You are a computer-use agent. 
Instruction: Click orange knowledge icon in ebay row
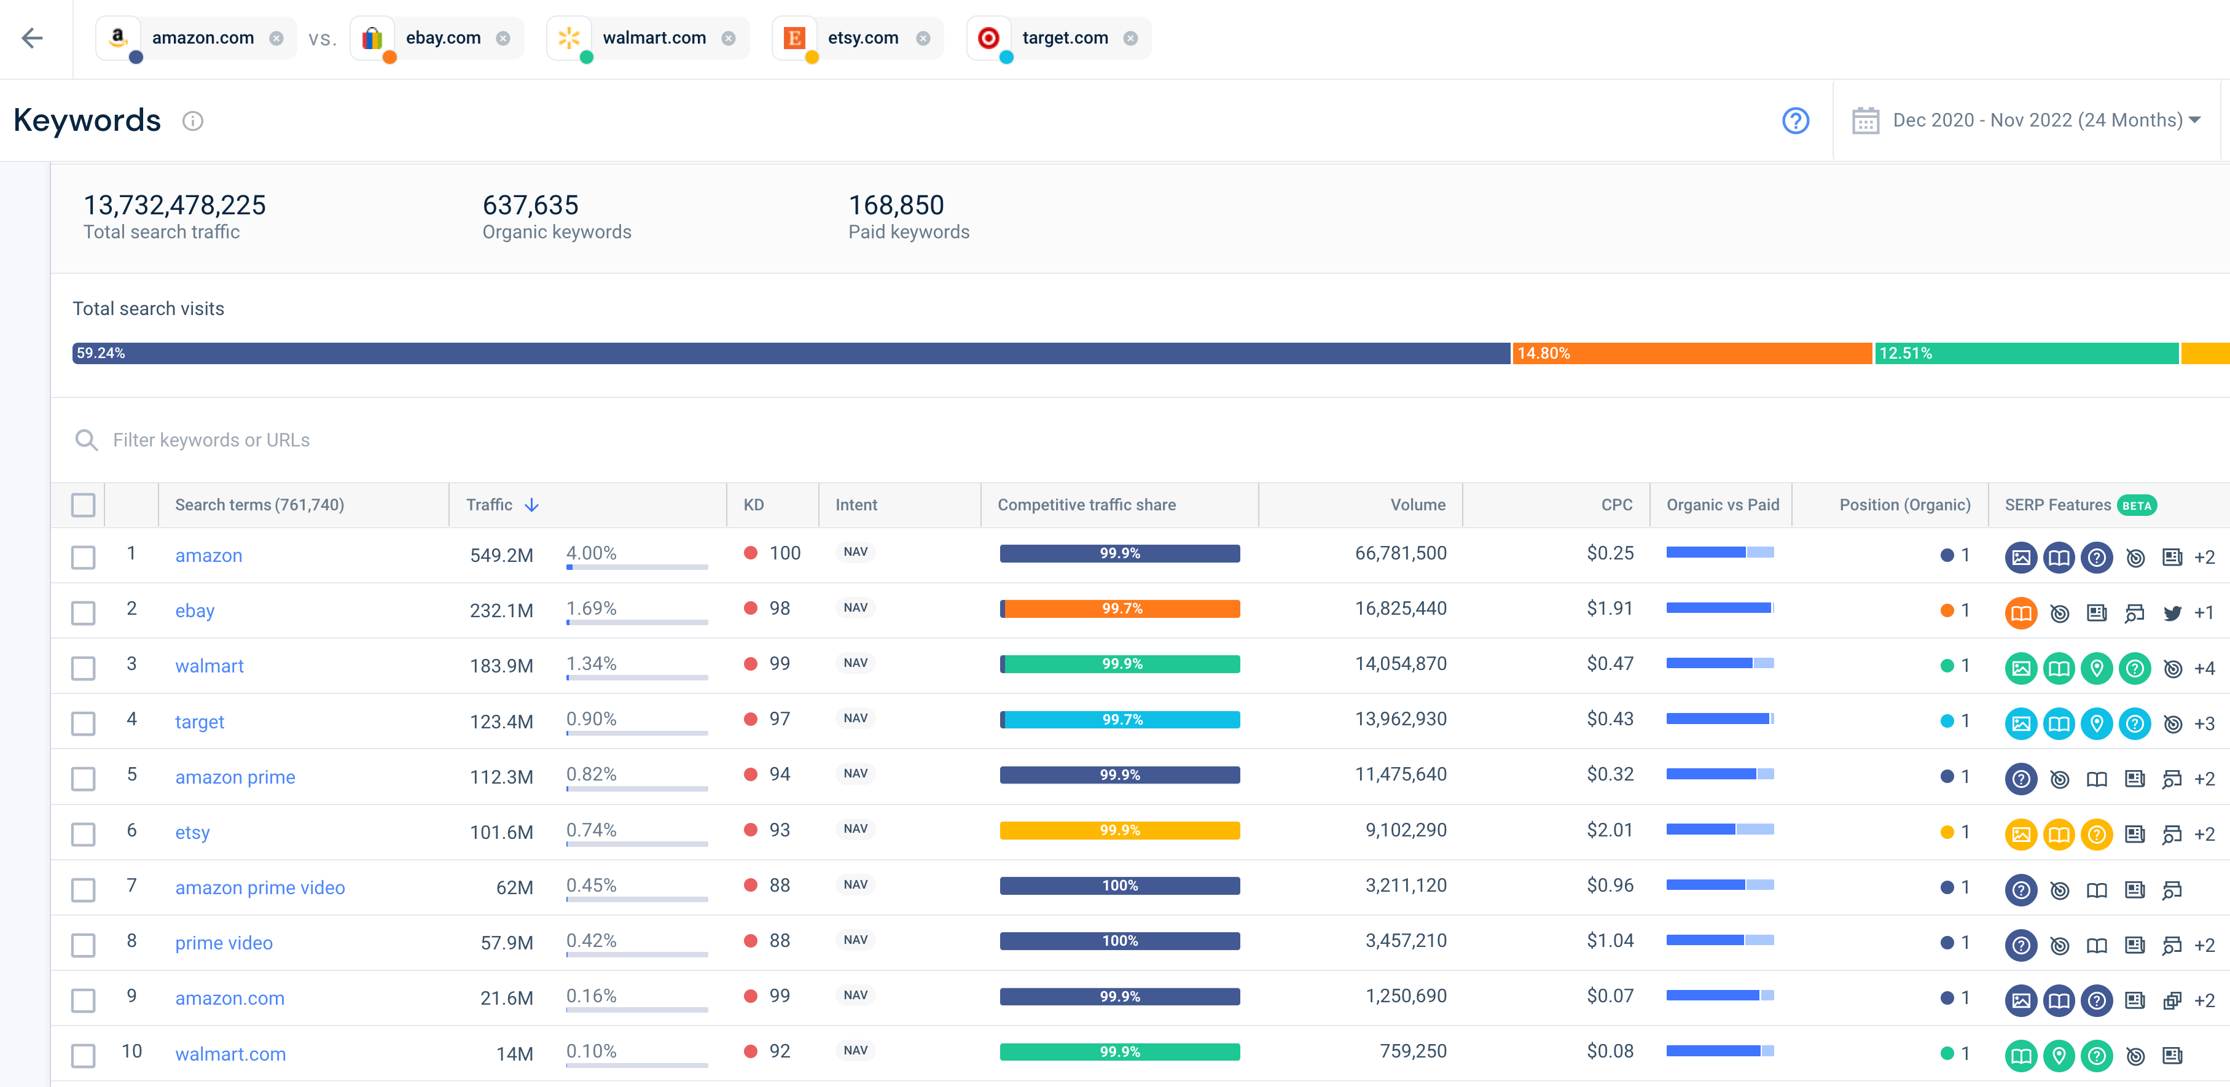point(2021,613)
